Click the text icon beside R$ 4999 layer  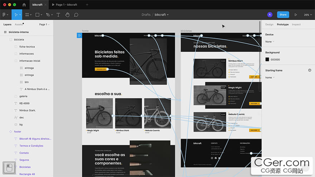[16, 103]
